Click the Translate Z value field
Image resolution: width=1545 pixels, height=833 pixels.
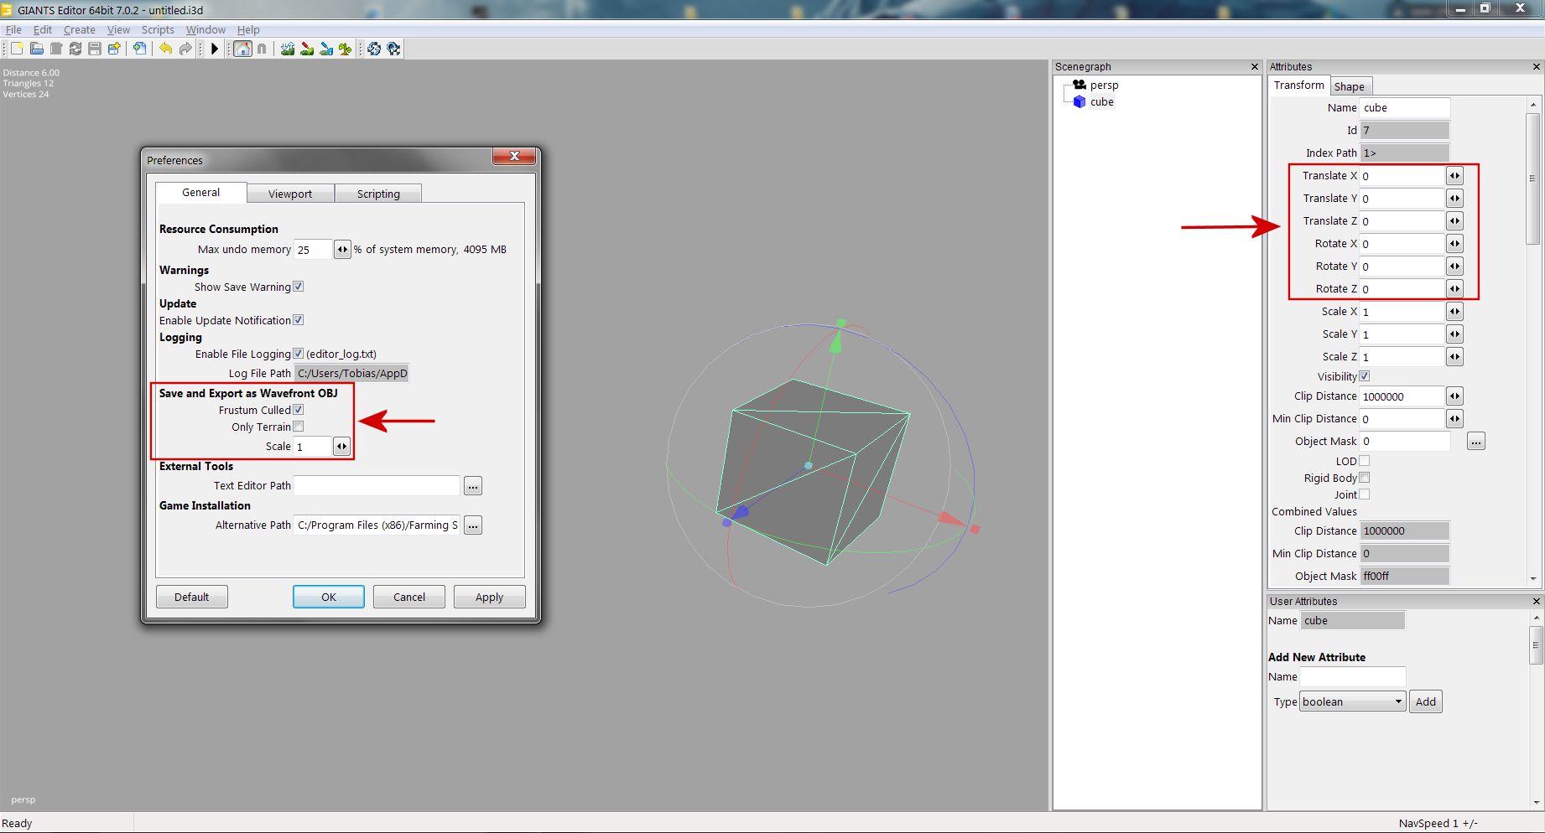[x=1402, y=221]
